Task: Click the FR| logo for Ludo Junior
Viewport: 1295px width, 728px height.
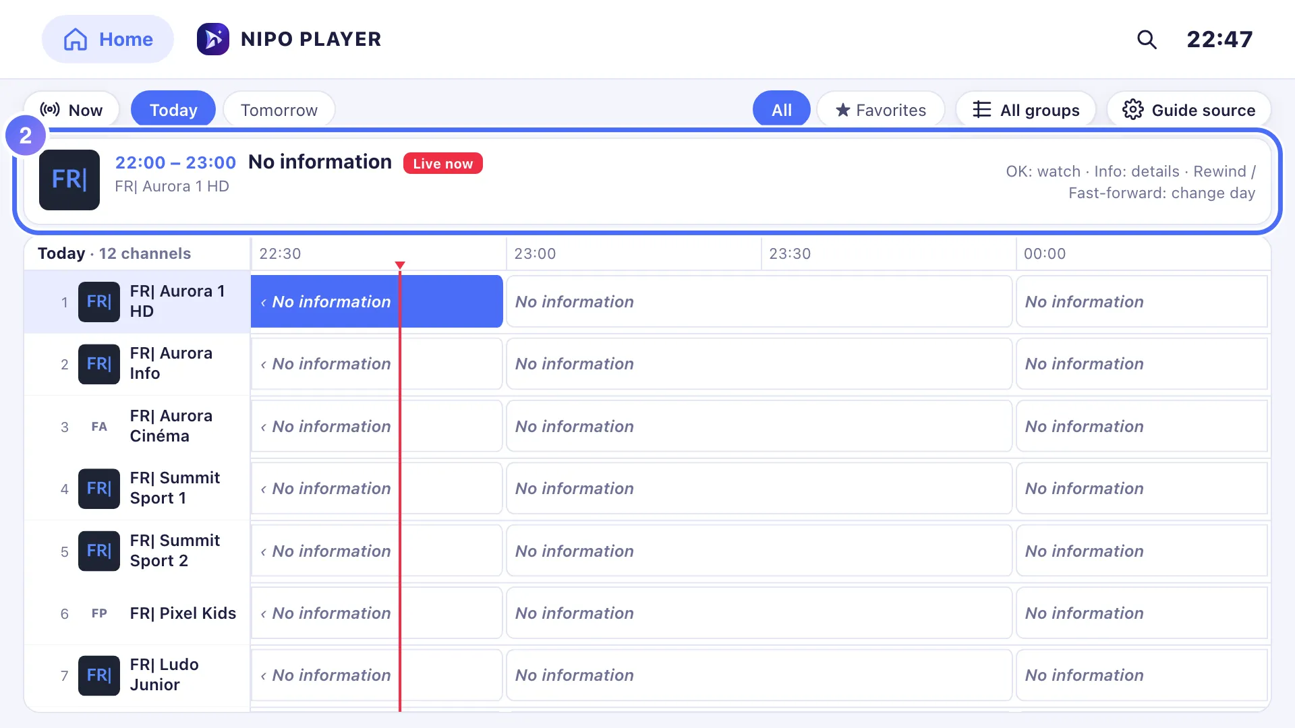Action: [99, 675]
